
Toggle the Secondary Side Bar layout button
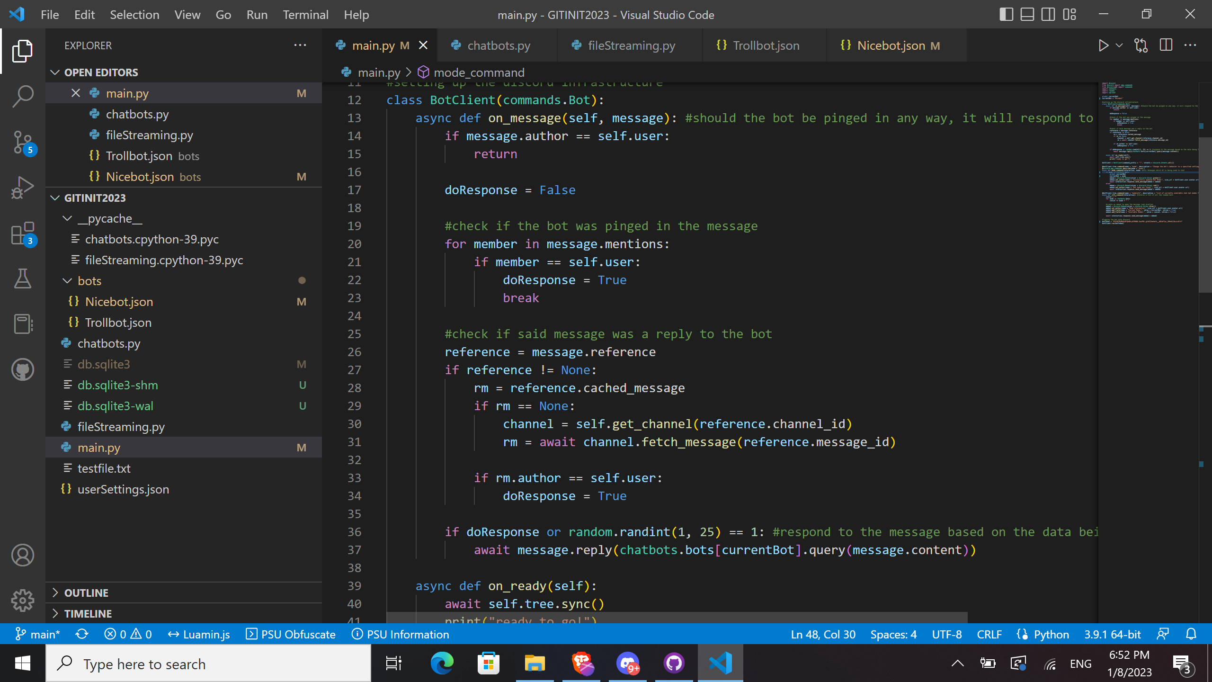click(x=1048, y=14)
